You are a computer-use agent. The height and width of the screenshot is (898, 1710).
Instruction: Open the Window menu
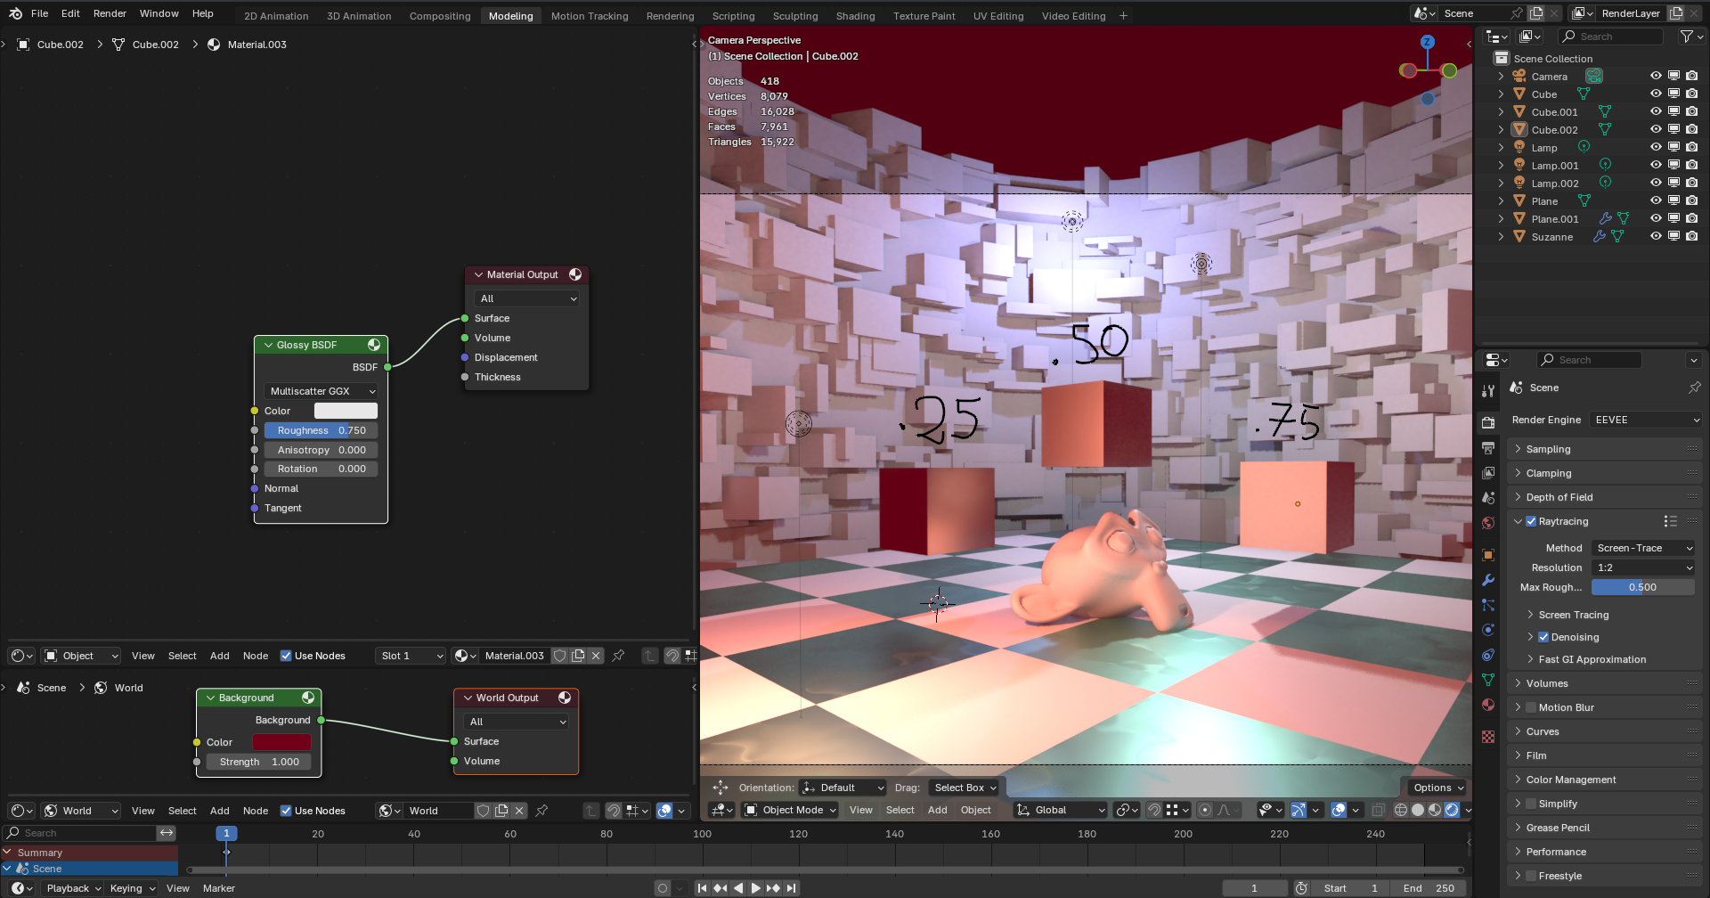[159, 13]
